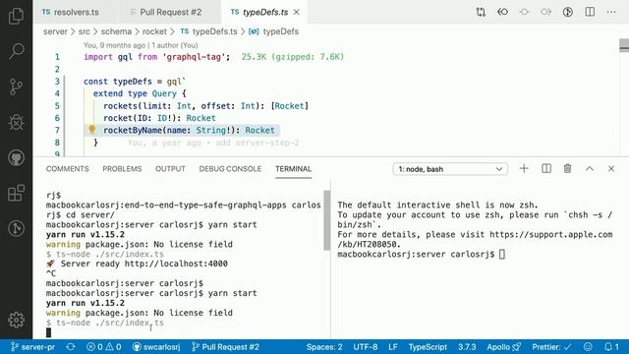Viewport: 629px width, 354px height.
Task: Split the editor to the right
Action: coord(590,12)
